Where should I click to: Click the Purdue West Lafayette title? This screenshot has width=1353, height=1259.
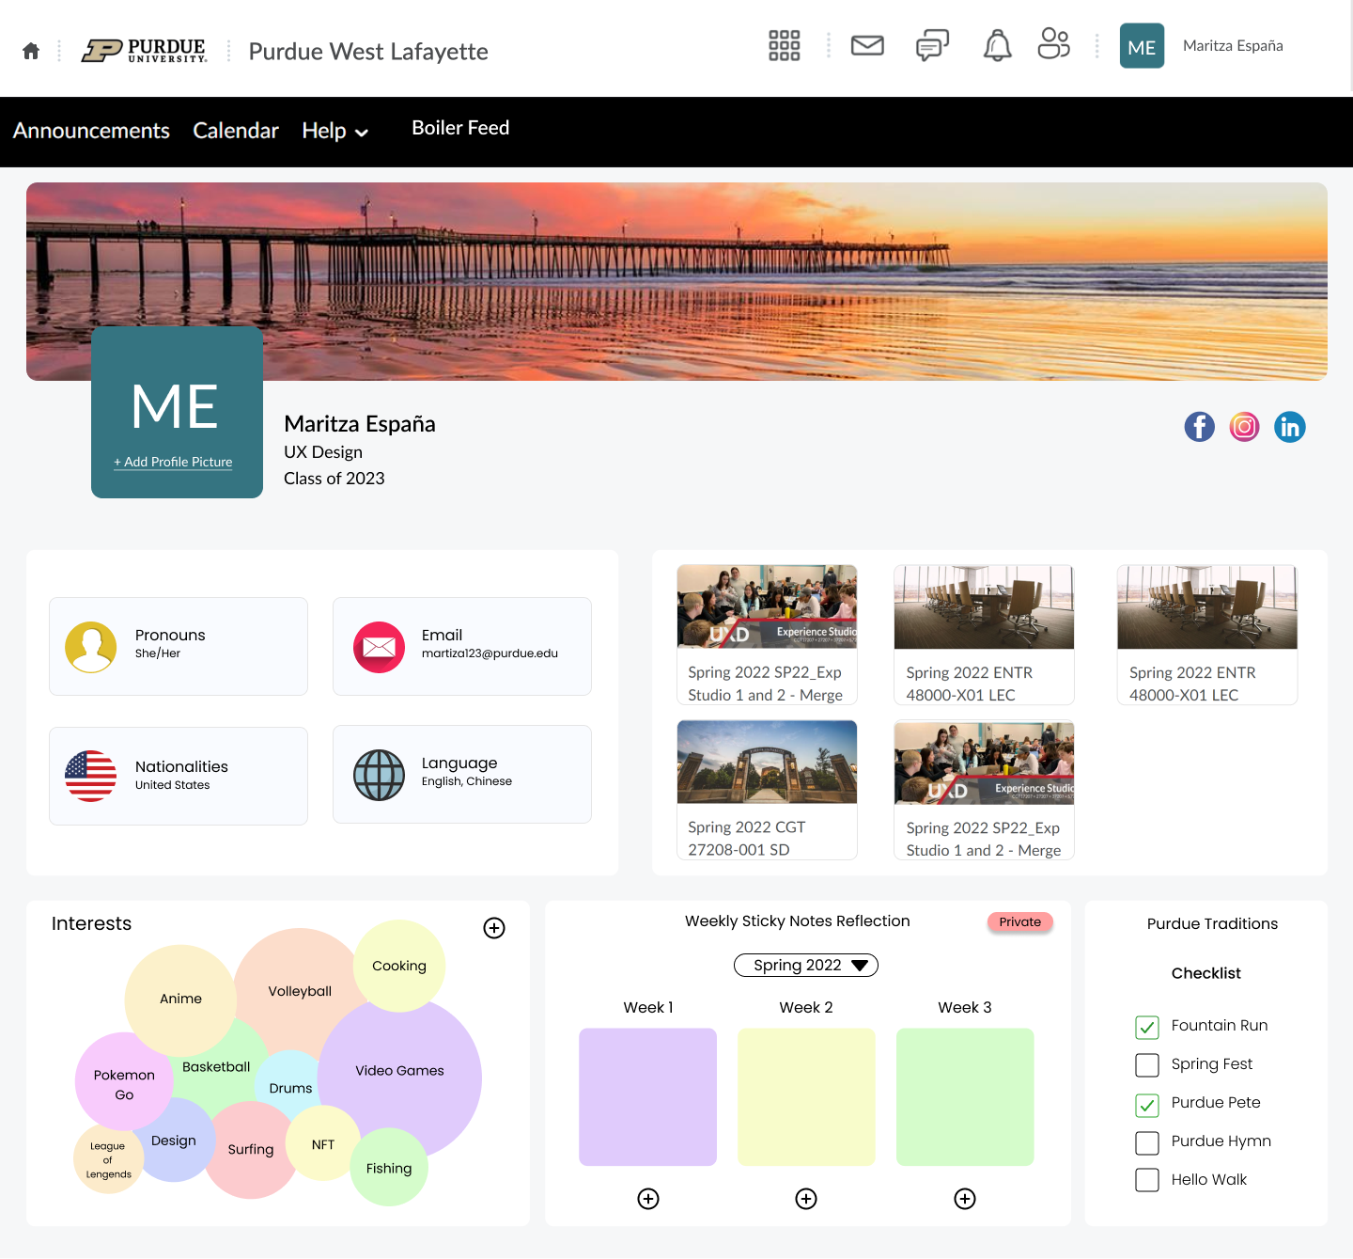(368, 51)
